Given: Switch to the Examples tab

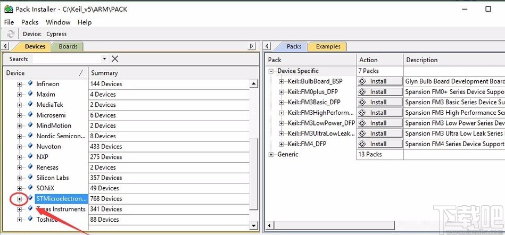Looking at the screenshot, I should click(x=328, y=46).
